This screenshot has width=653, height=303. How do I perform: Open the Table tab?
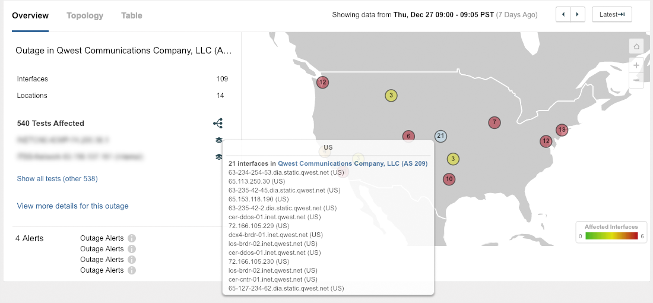coord(131,15)
